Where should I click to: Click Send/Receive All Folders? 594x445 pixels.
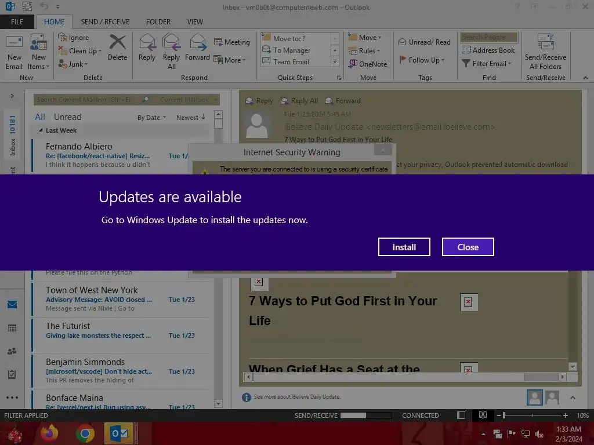[545, 53]
